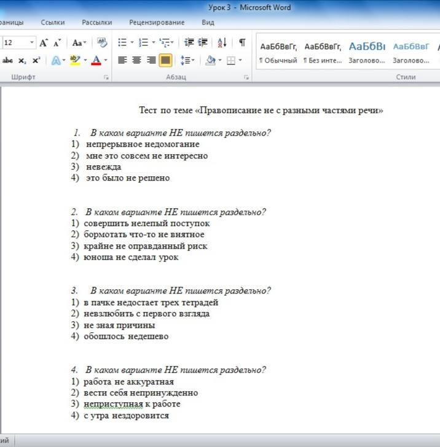Click the Grow Font icon
The width and height of the screenshot is (440, 447).
[44, 43]
